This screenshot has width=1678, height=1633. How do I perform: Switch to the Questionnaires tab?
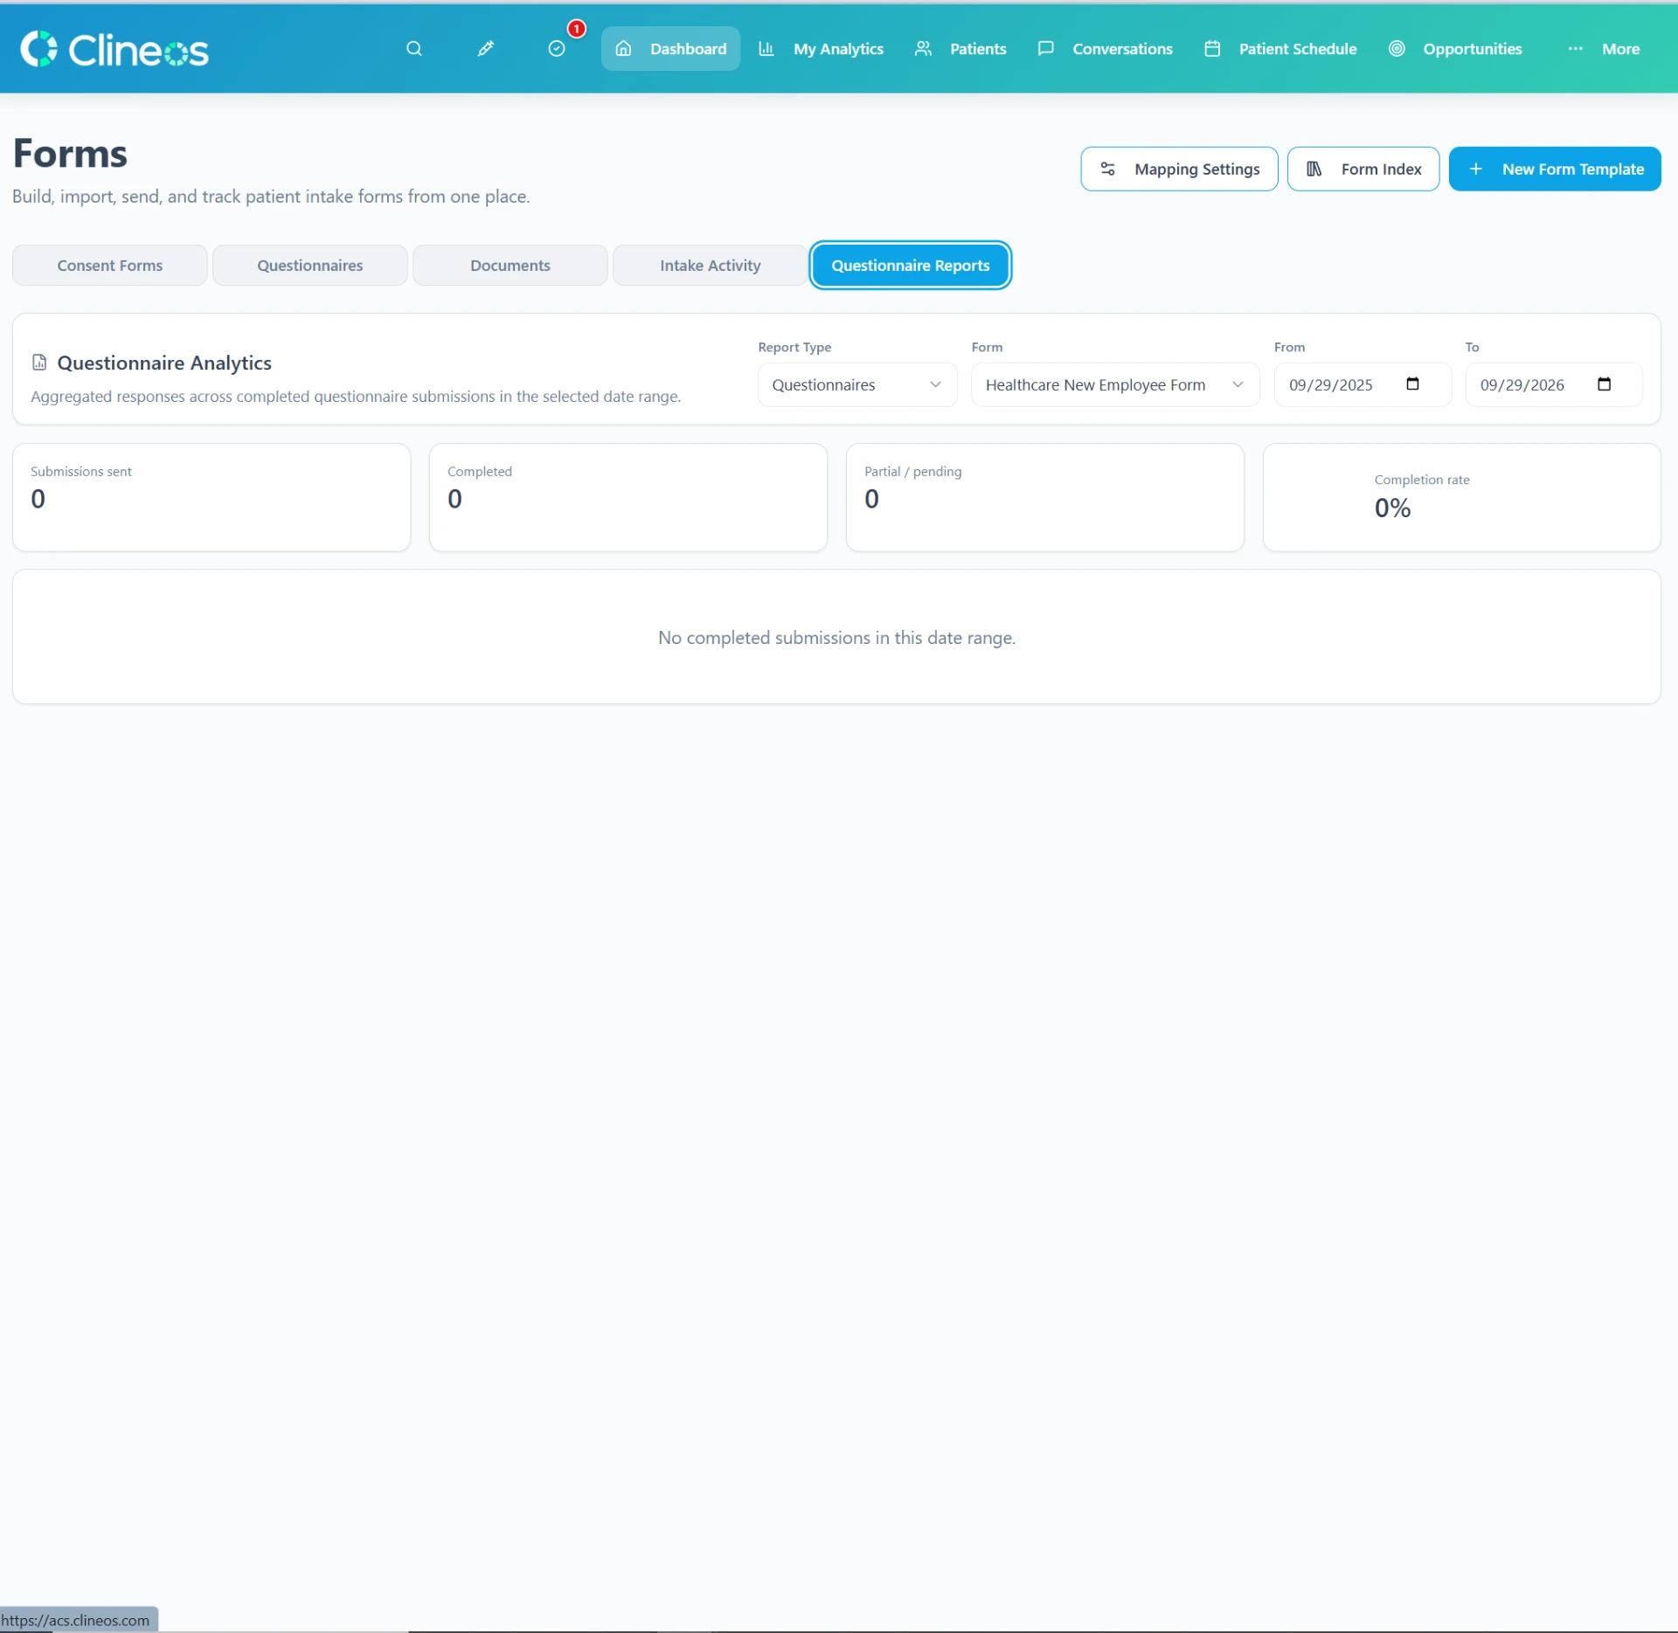(x=310, y=266)
